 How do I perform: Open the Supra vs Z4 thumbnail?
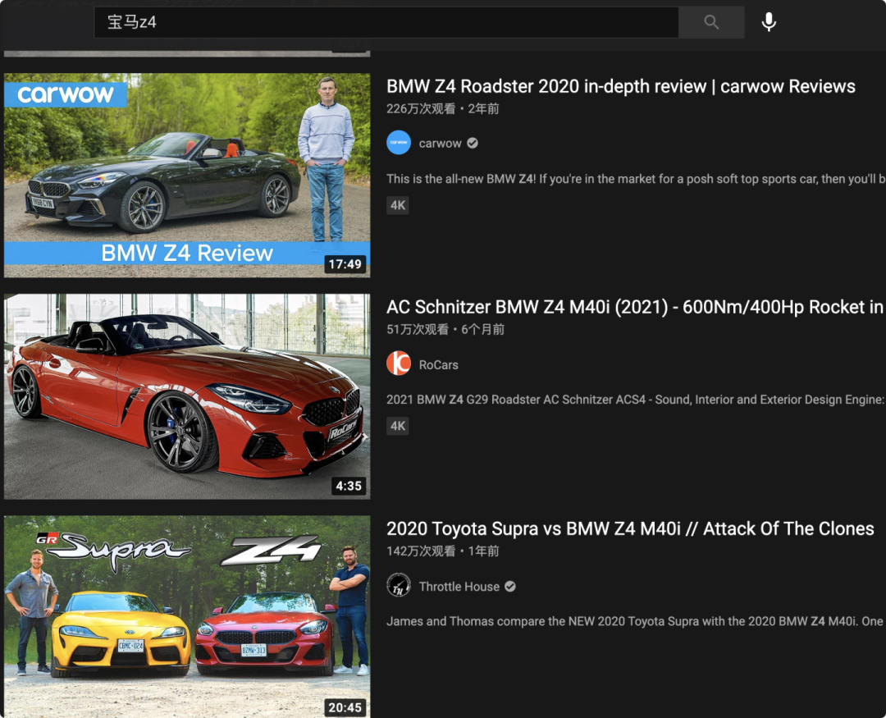(187, 616)
